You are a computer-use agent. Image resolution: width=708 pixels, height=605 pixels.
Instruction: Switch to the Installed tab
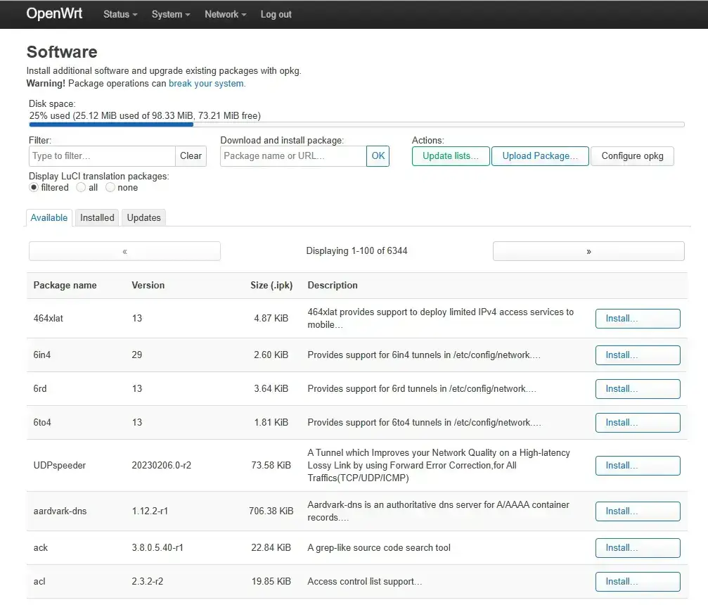(x=97, y=218)
